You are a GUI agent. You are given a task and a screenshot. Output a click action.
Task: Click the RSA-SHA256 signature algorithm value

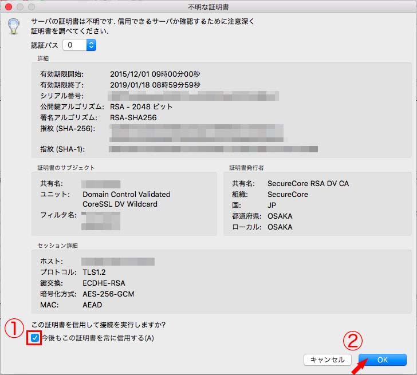[x=133, y=118]
